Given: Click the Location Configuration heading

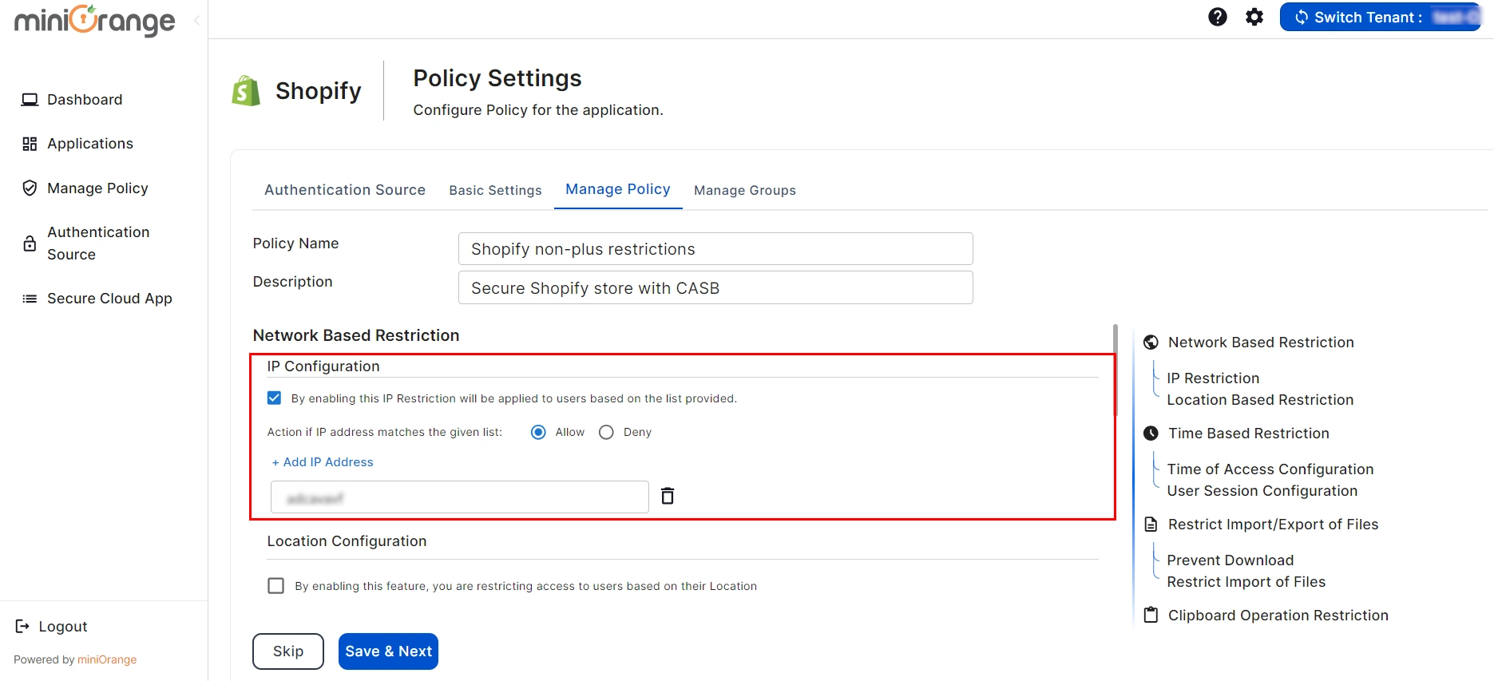Looking at the screenshot, I should 347,541.
